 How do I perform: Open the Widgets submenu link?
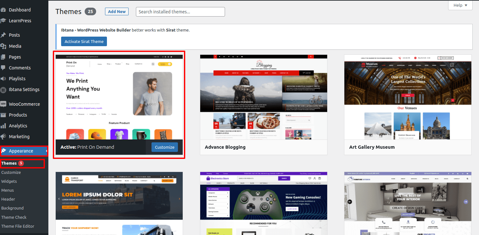9,181
